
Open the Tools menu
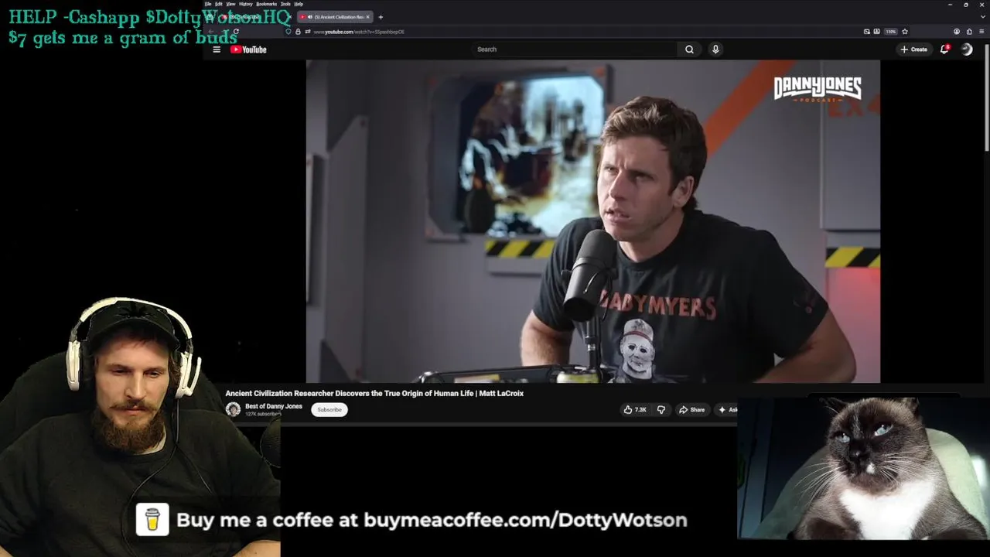pyautogui.click(x=285, y=4)
